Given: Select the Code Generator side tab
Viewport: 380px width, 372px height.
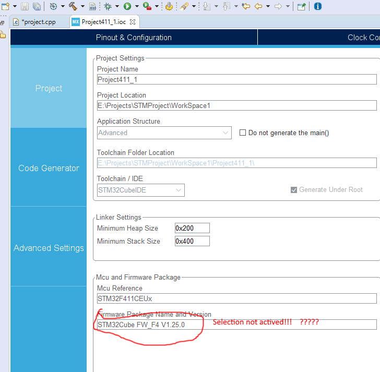Looking at the screenshot, I should (x=49, y=168).
